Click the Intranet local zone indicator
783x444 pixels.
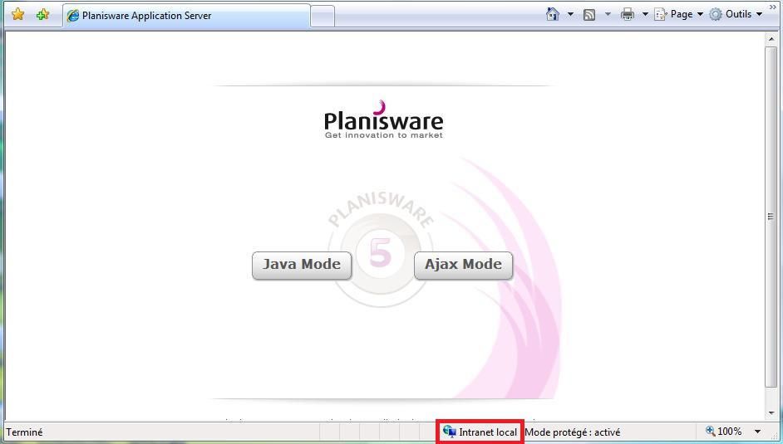tap(480, 432)
